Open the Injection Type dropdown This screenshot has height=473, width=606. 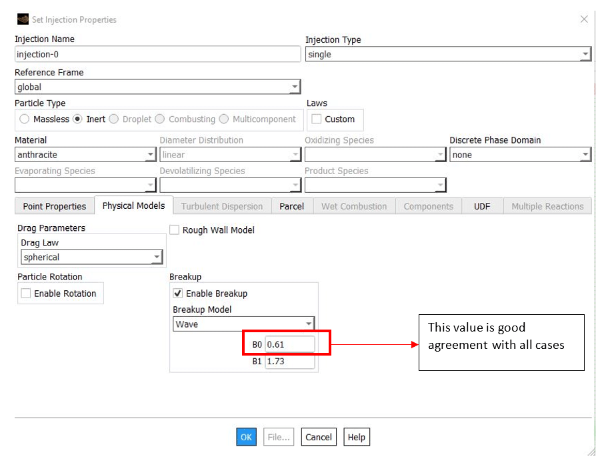448,55
